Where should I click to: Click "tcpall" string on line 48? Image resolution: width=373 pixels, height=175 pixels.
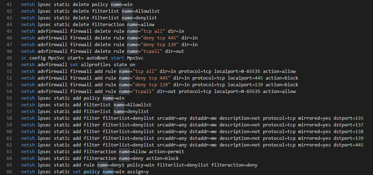[x=149, y=51]
